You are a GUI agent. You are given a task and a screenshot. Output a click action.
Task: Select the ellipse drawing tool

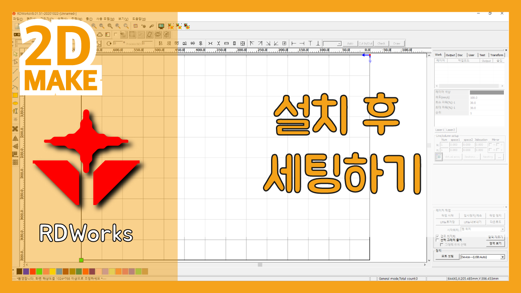(15, 103)
